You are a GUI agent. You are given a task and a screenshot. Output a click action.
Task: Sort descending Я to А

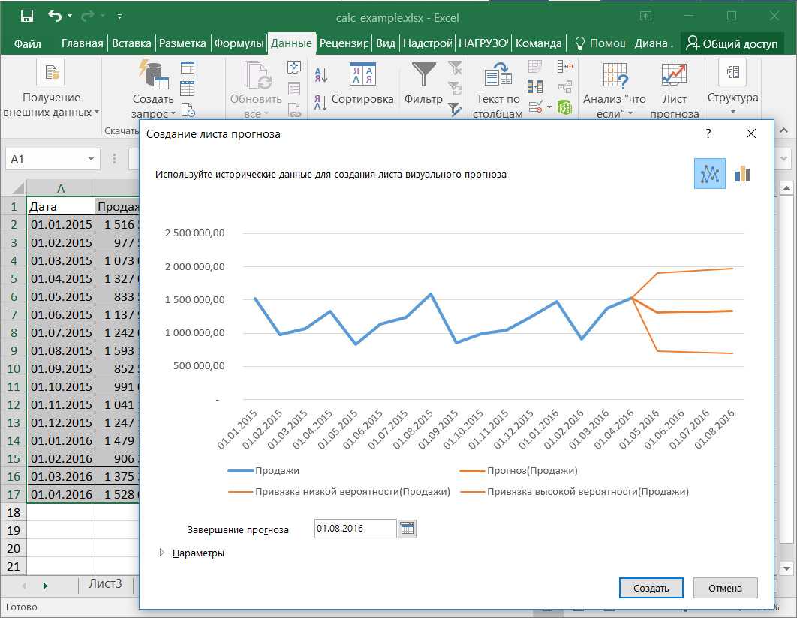click(320, 103)
